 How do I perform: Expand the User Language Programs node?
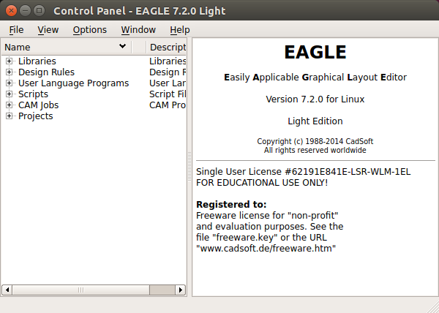click(x=10, y=83)
